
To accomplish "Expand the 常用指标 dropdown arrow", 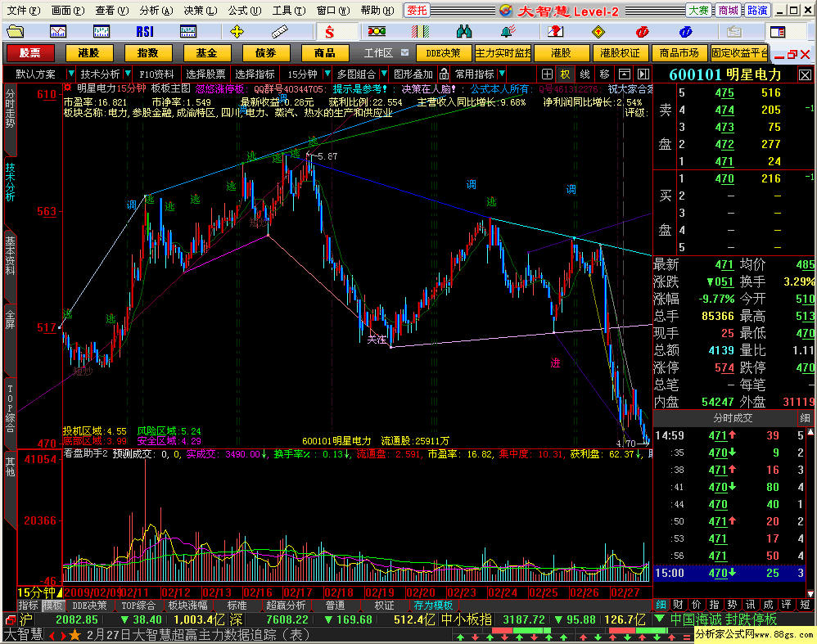I will tap(502, 74).
